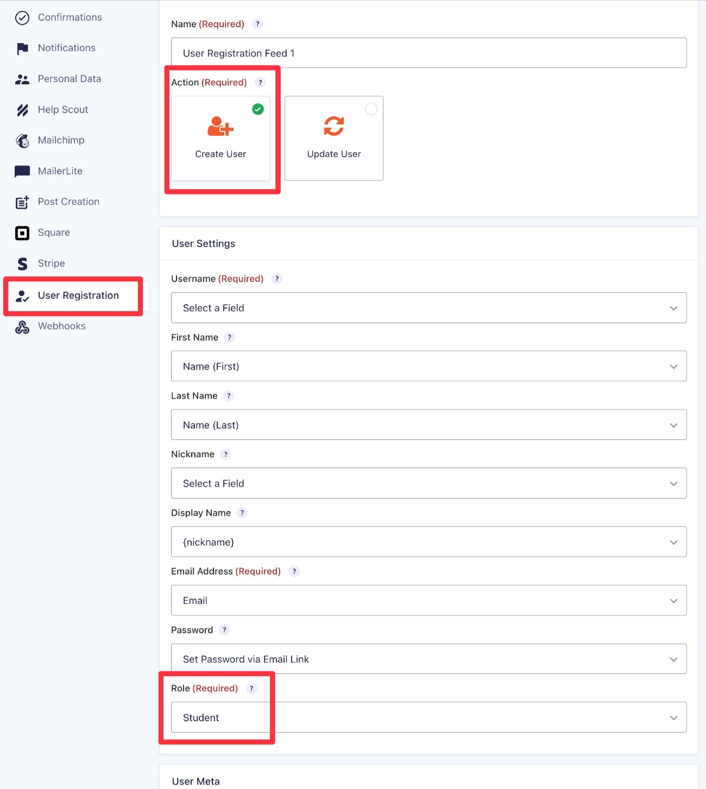Click the Post Creation sidebar entry
The image size is (706, 789).
click(x=68, y=201)
